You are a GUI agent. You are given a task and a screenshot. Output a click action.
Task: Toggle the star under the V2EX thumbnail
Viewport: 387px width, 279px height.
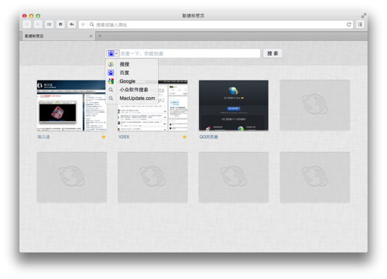point(184,137)
